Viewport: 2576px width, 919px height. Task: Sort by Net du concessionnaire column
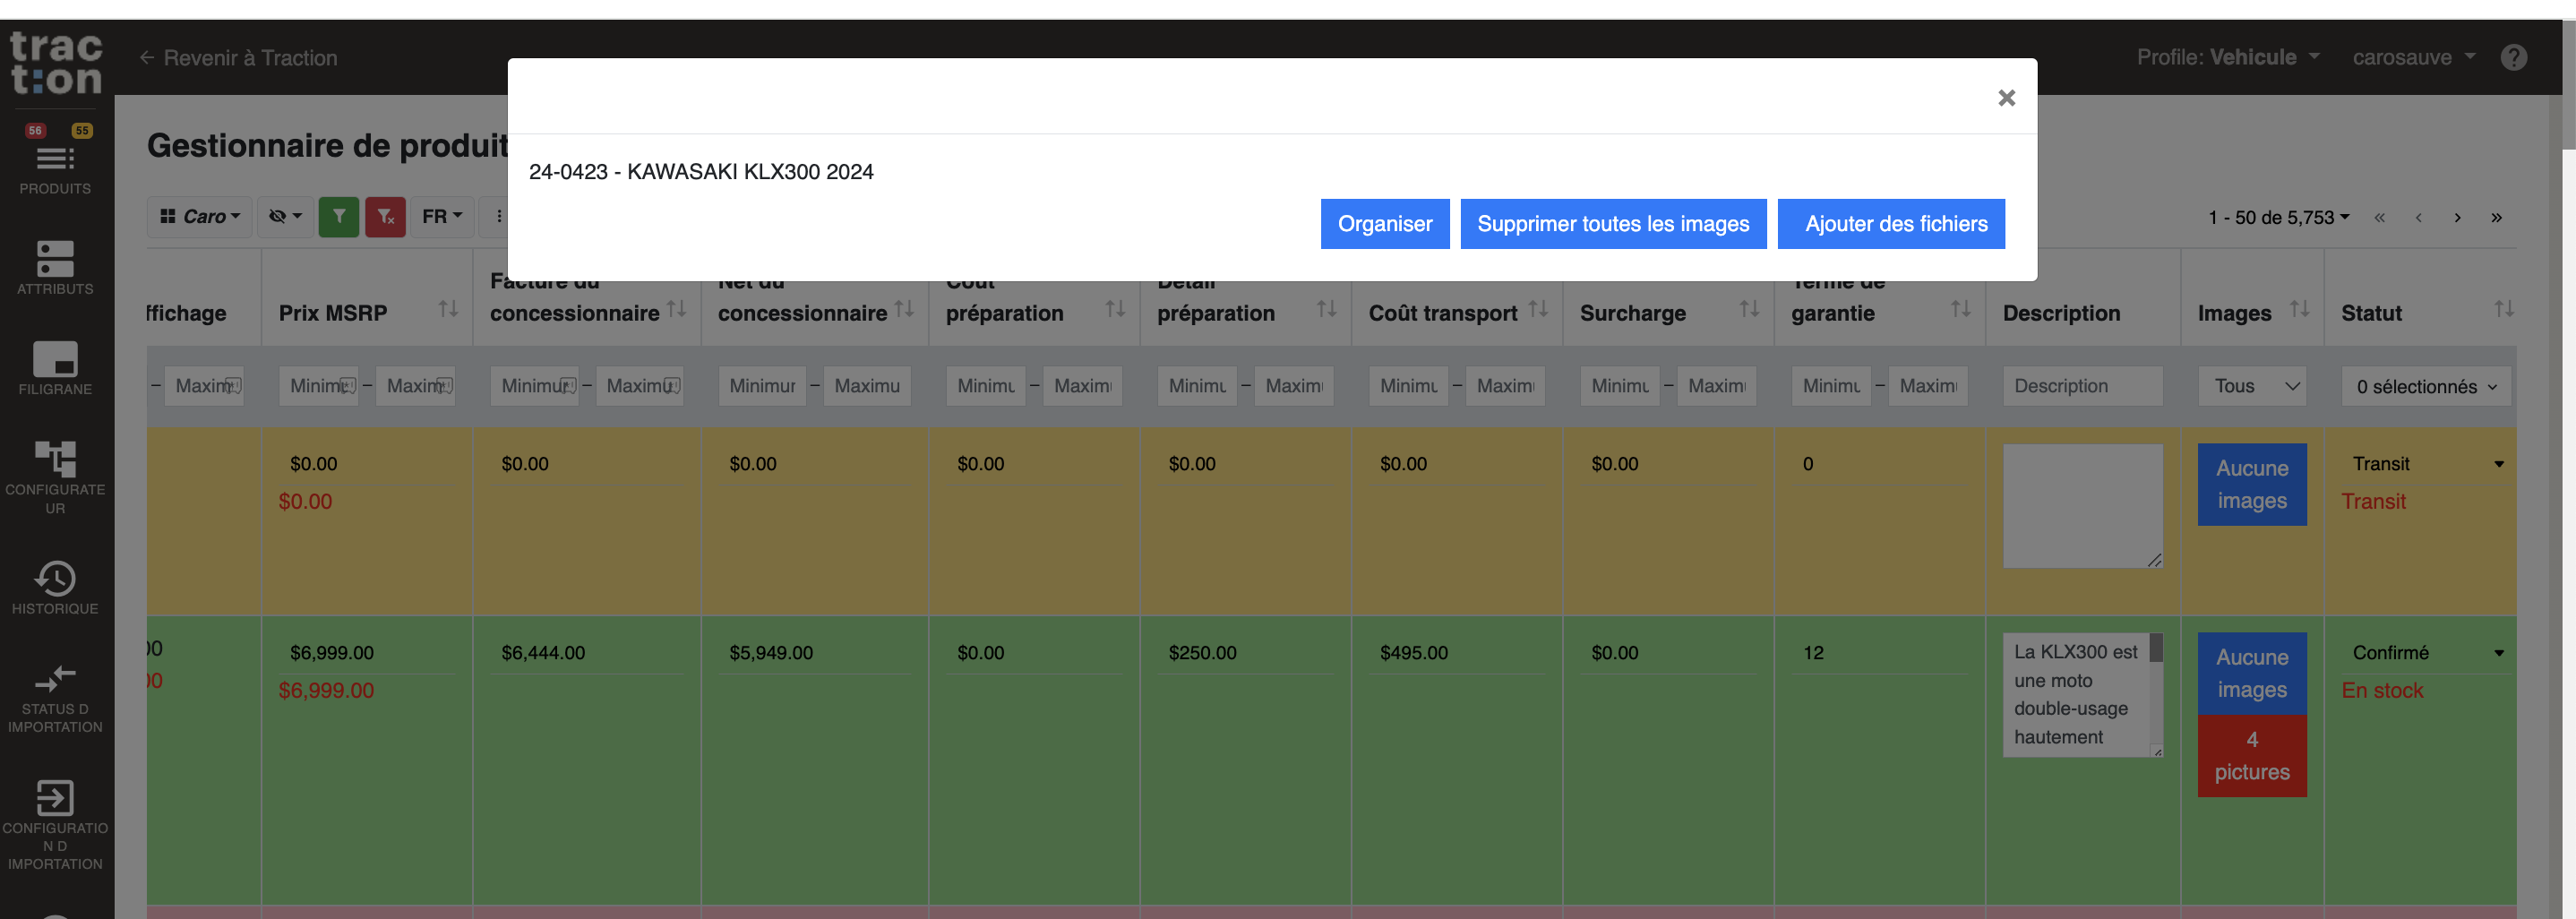tap(904, 309)
